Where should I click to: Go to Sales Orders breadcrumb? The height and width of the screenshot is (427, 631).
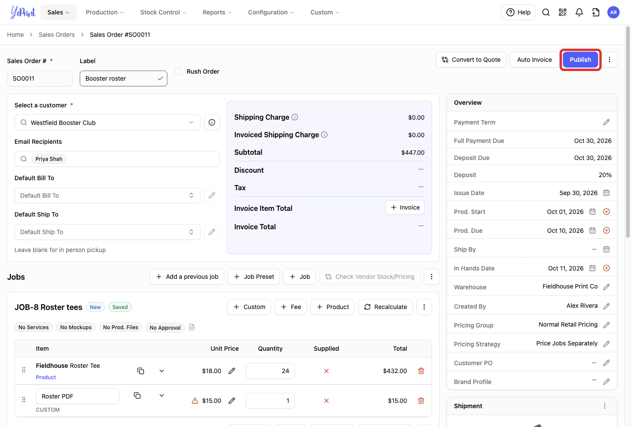click(x=57, y=35)
